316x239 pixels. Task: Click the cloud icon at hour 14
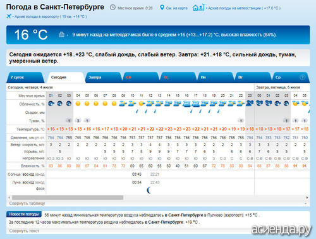[x=169, y=104]
